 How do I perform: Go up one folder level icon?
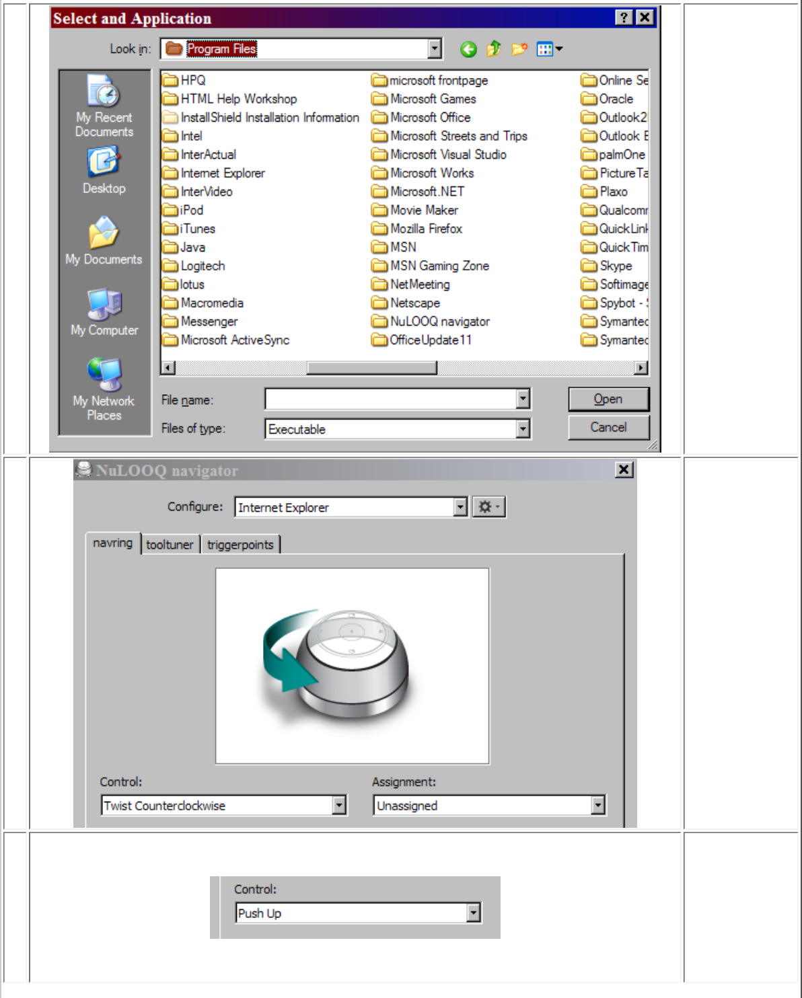[494, 48]
